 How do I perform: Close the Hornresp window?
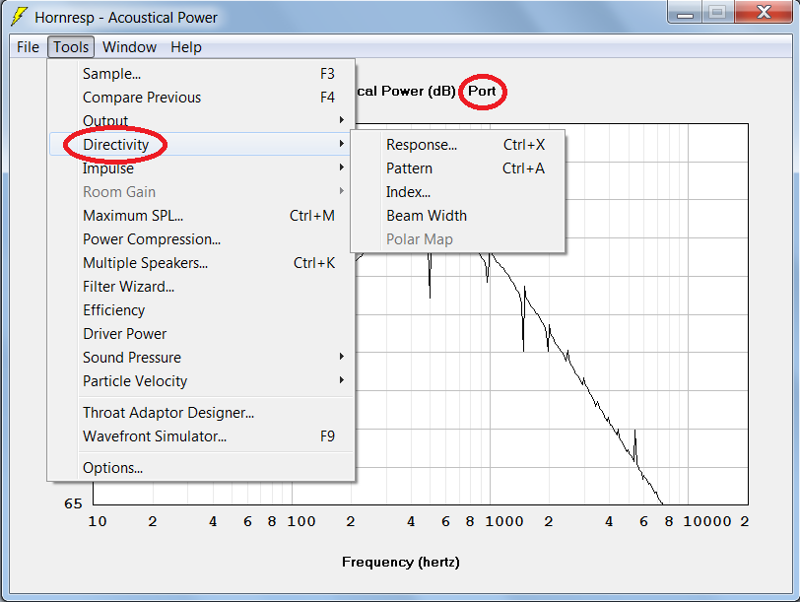pyautogui.click(x=764, y=12)
